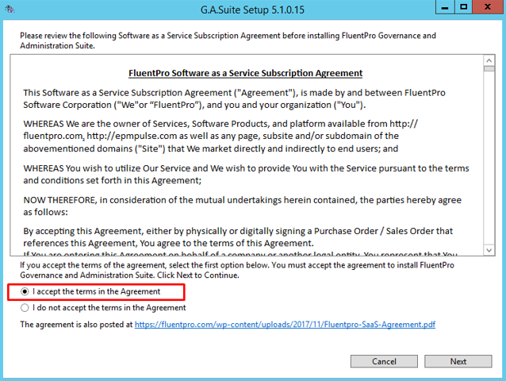
Task: Click the paragraph starting 'By accepting this Agreement'
Action: (x=238, y=237)
